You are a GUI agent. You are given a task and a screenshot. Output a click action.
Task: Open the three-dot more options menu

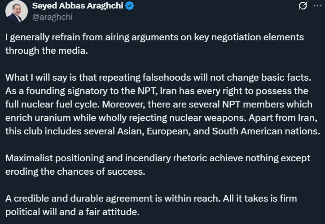click(311, 6)
